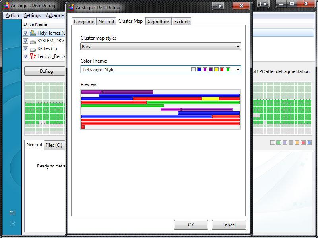
Task: Select the Lenovo_Recovery drive name
Action: (x=51, y=56)
